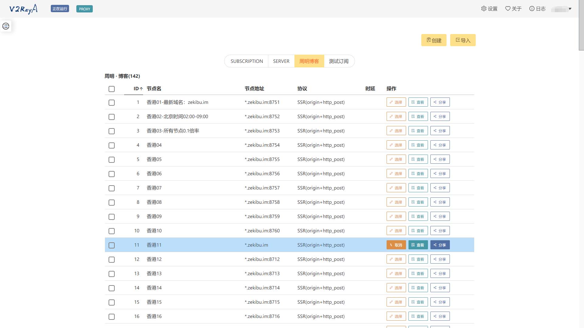
Task: Click the PROXY mode badge
Action: 85,9
